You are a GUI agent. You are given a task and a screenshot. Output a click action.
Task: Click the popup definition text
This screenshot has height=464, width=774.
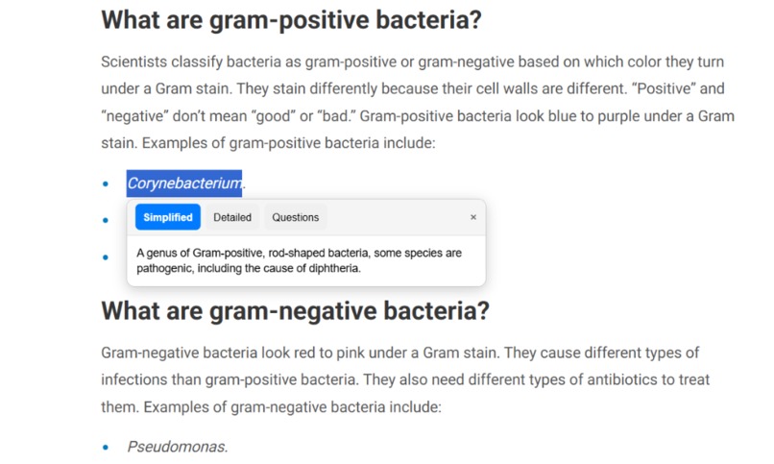point(300,260)
